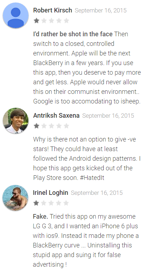Click the filled star in Irinel Loghin's rating
This screenshot has width=146, height=272.
coord(36,203)
